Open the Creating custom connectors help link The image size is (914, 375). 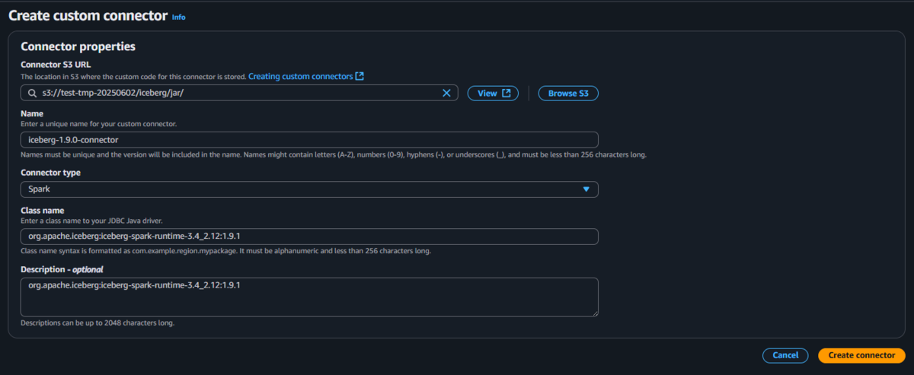click(x=300, y=76)
